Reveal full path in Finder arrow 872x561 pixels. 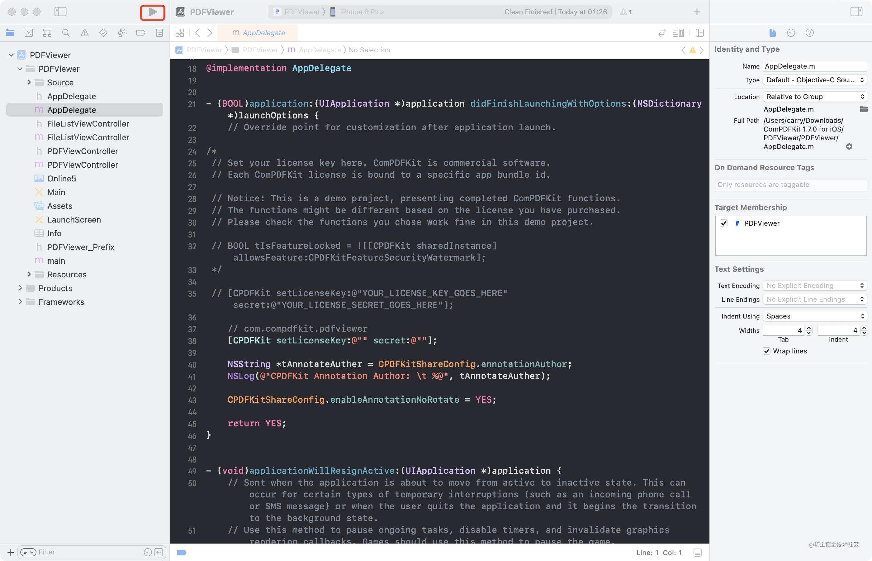point(849,146)
